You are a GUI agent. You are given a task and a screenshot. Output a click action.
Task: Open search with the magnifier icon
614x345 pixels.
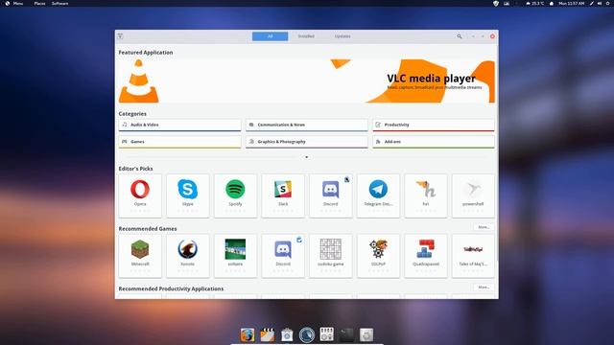(x=460, y=36)
